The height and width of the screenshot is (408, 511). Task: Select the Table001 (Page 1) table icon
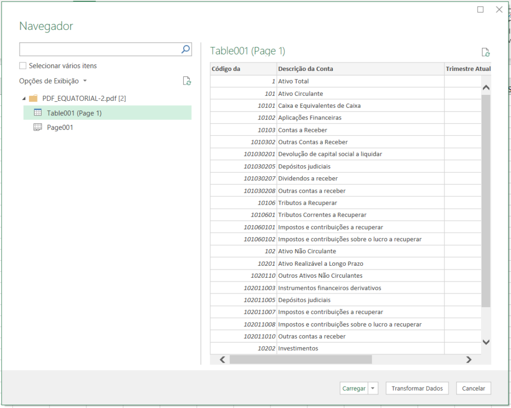click(38, 112)
